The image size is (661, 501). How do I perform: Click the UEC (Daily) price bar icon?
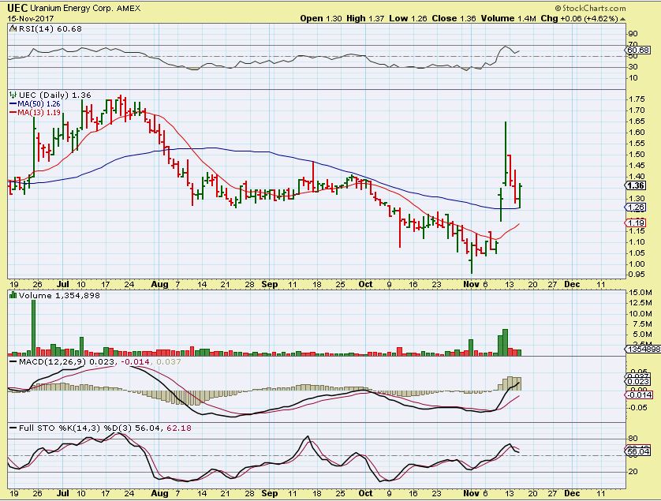12,95
